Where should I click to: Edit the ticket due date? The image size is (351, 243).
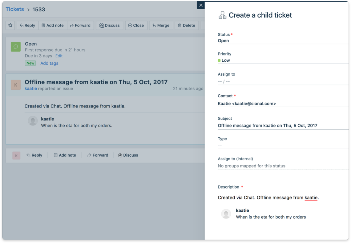58,56
